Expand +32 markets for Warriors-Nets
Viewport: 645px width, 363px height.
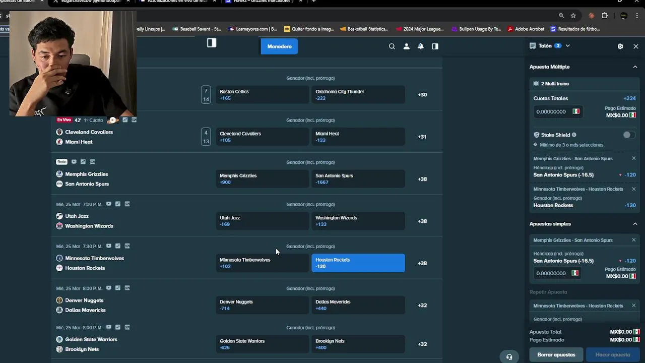[422, 344]
